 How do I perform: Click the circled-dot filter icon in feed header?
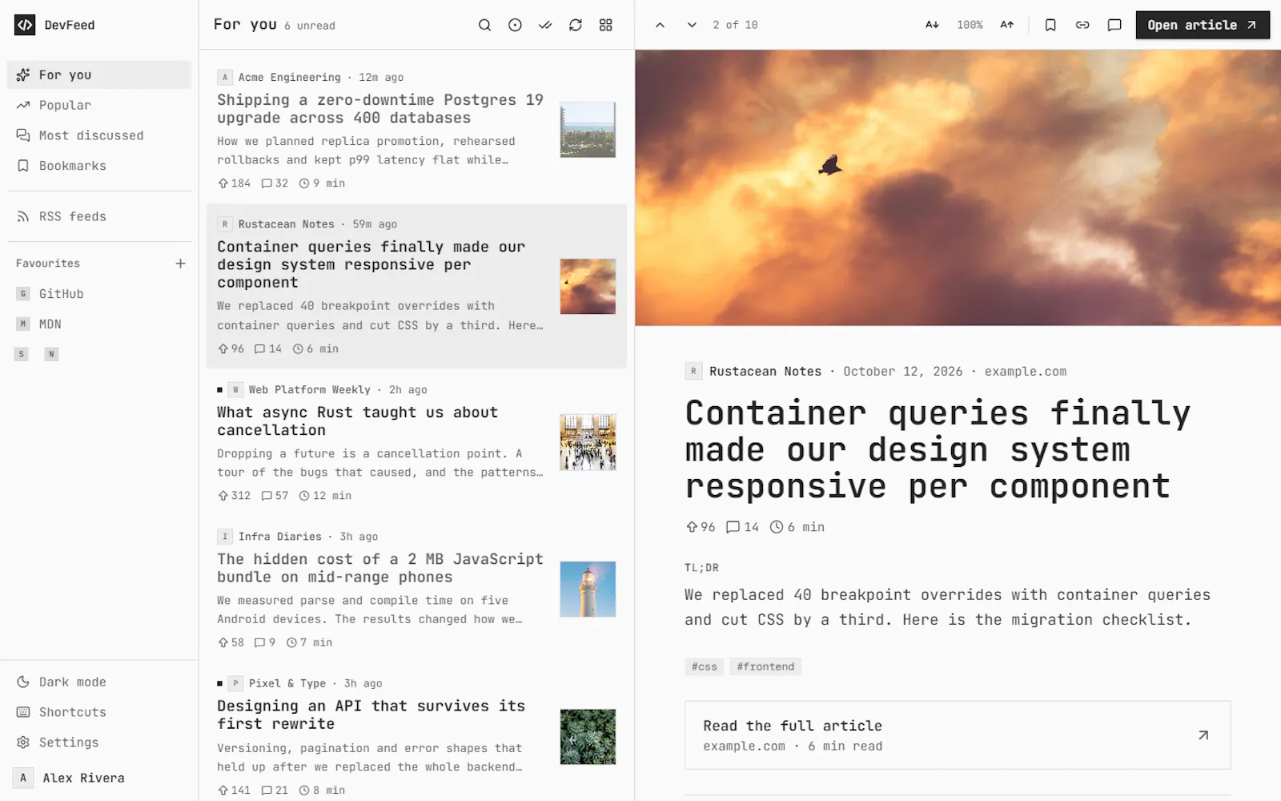pyautogui.click(x=515, y=25)
